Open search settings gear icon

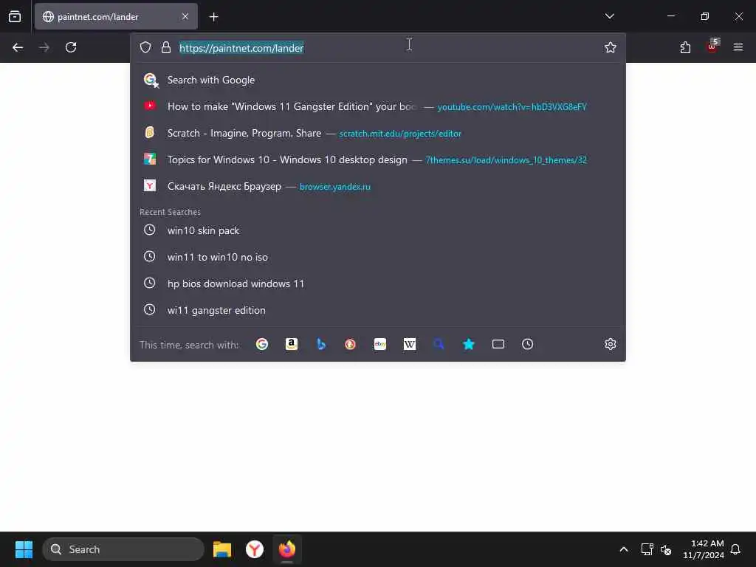coord(611,344)
